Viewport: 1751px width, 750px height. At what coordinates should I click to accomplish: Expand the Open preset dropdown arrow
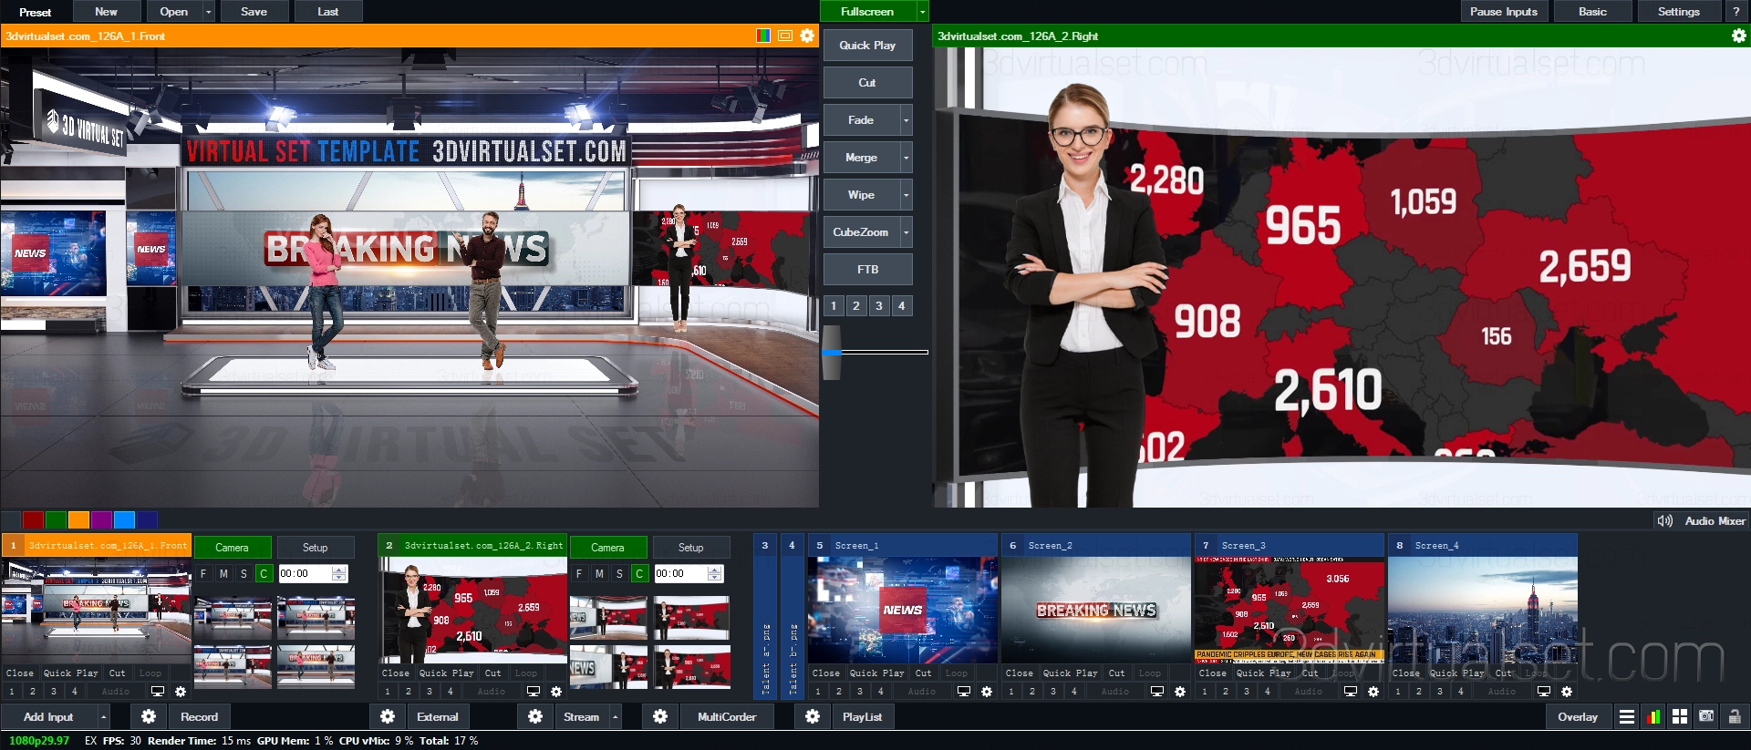click(209, 11)
